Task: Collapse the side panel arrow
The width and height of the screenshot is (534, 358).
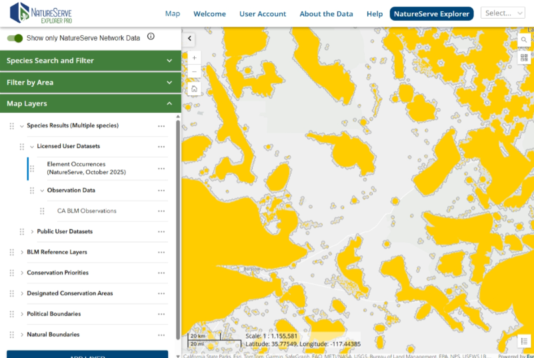Action: 190,39
